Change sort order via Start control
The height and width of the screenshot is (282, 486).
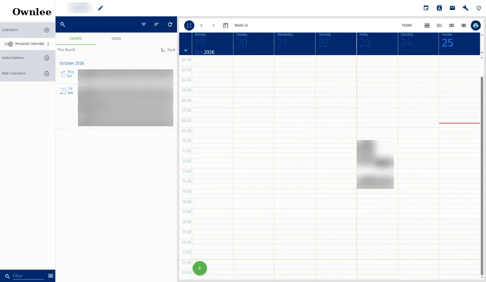[168, 50]
